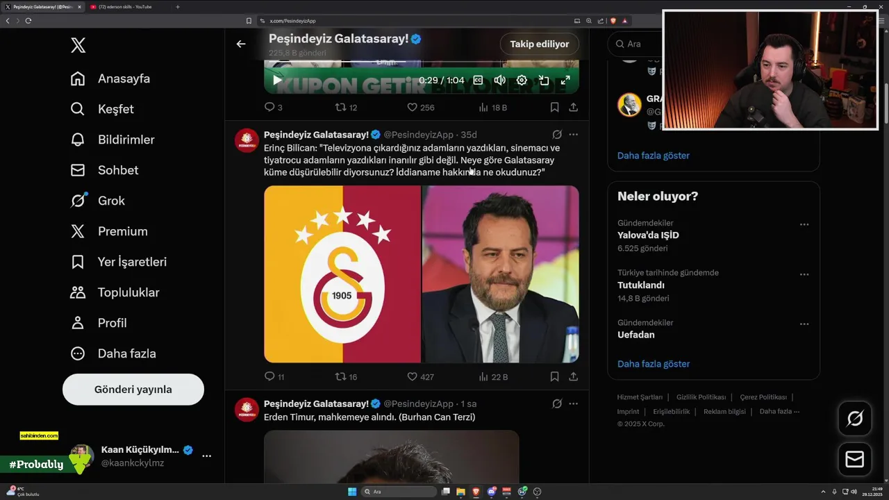Click the @PesindeyizApp handle on the 35d post

(419, 135)
